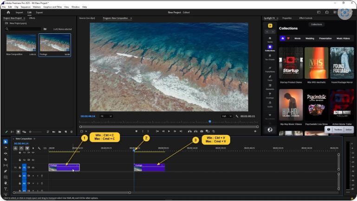Select the Rectangle tool
The image size is (357, 201).
tap(6, 177)
